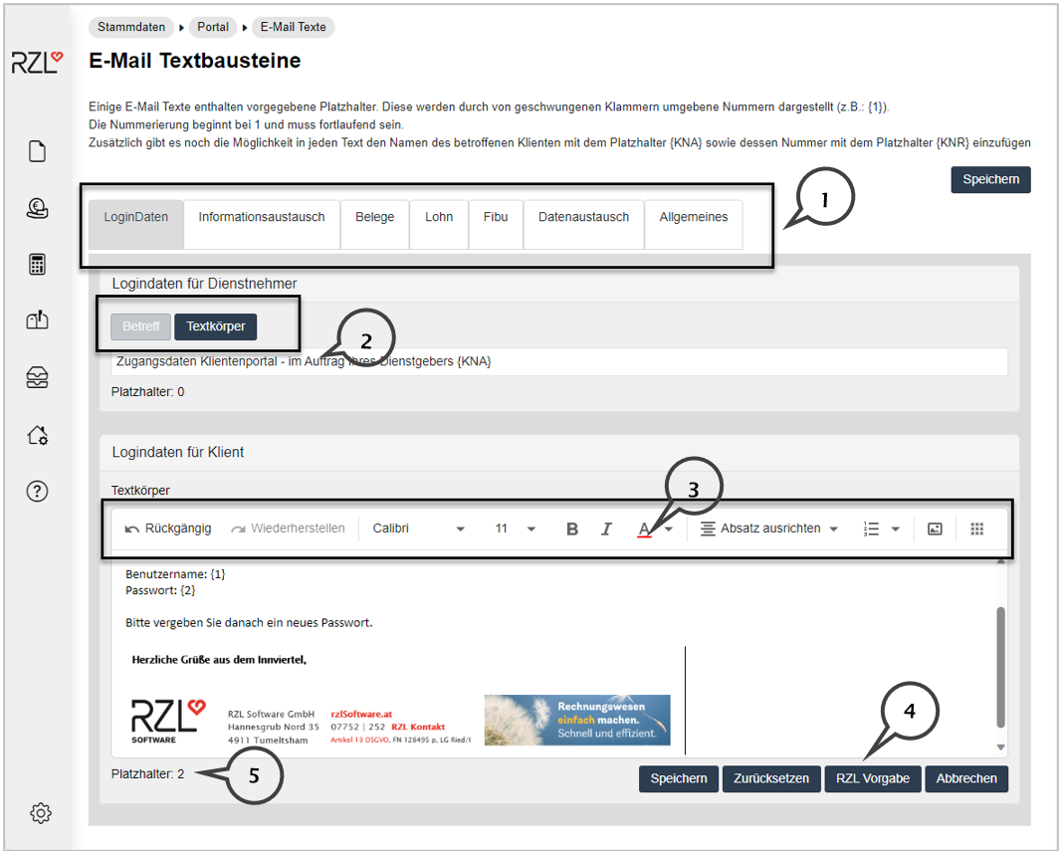Expand the Absatz ausrichten dropdown
The image size is (1060, 853).
pyautogui.click(x=769, y=529)
